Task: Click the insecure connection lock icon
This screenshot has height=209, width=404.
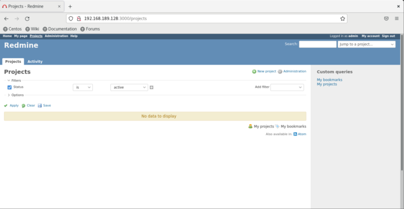Action: coord(79,18)
